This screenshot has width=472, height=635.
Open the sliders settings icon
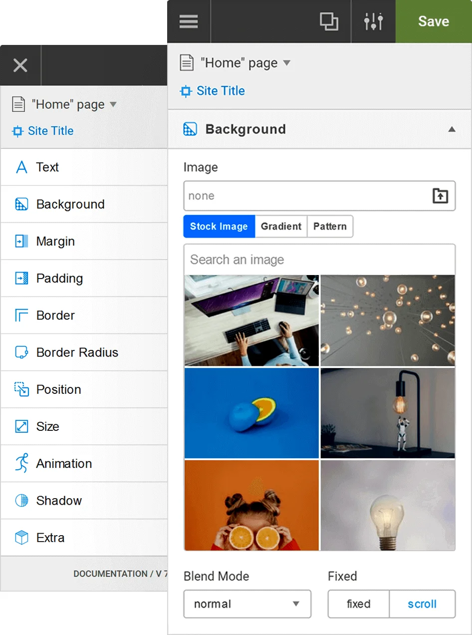click(x=373, y=21)
